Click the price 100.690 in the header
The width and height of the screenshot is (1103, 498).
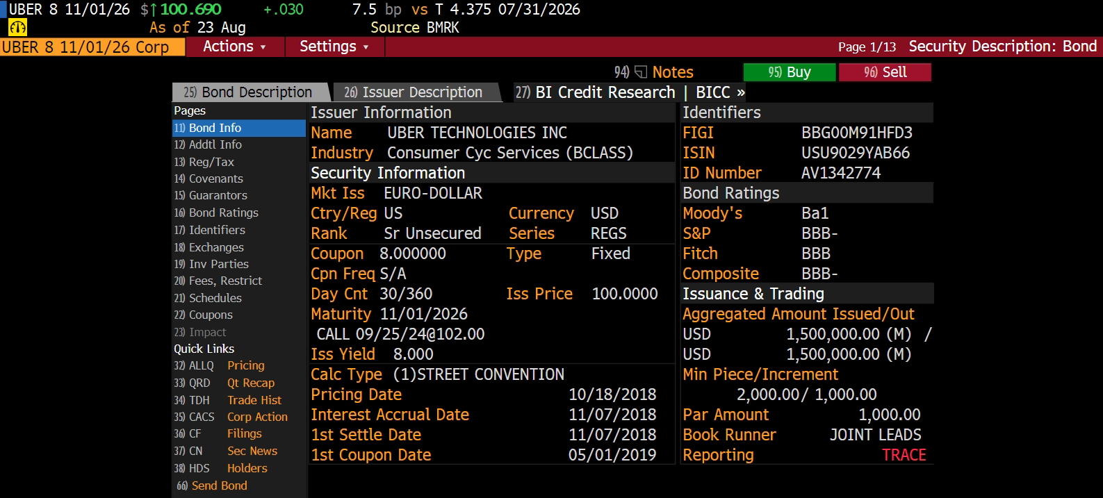191,10
